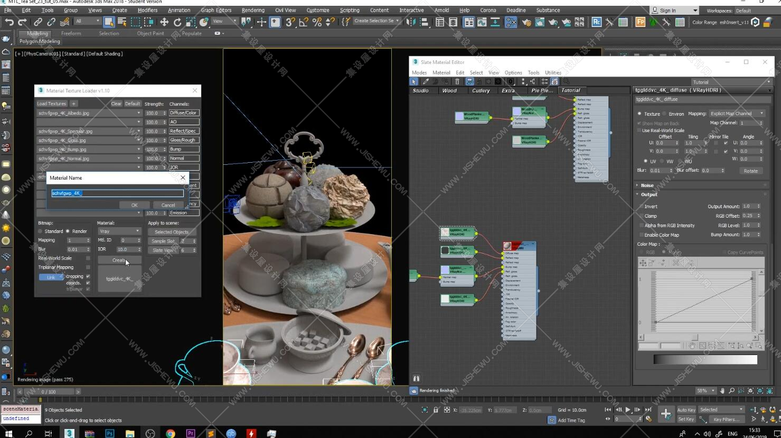Open the Render Setup dialog
This screenshot has width=781, height=438.
point(526,22)
